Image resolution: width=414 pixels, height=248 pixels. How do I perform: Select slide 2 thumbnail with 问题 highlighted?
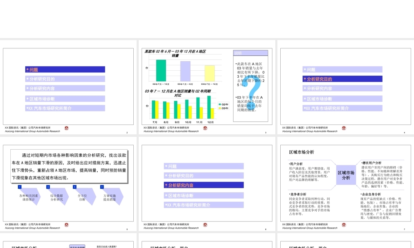pos(68,86)
